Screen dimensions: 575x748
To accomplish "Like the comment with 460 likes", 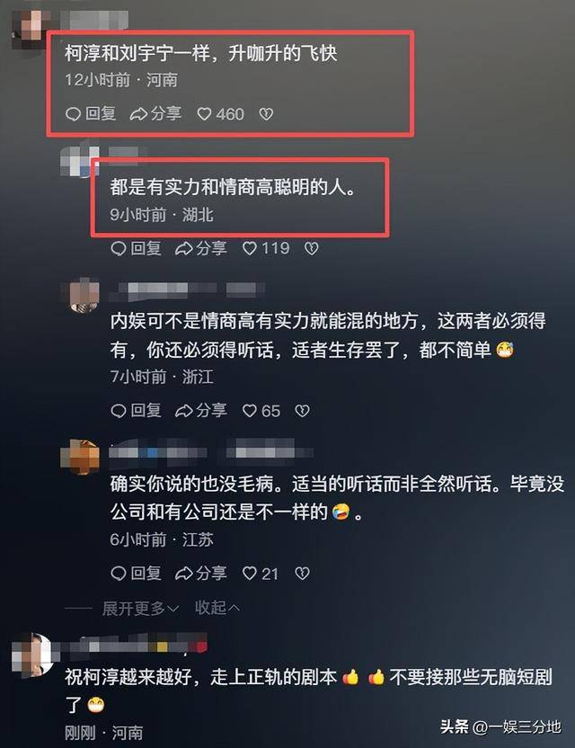I will [x=220, y=114].
